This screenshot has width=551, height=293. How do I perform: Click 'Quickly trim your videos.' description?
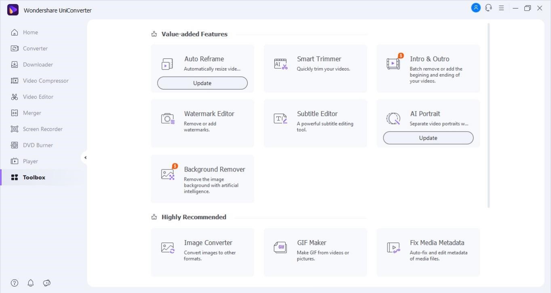[x=324, y=69]
